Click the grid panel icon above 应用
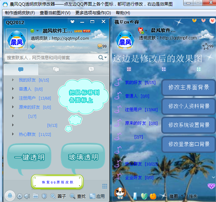The height and width of the screenshot is (202, 216). pyautogui.click(x=105, y=186)
